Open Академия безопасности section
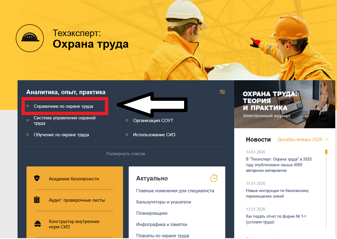Image resolution: width=337 pixels, height=239 pixels. (x=73, y=179)
